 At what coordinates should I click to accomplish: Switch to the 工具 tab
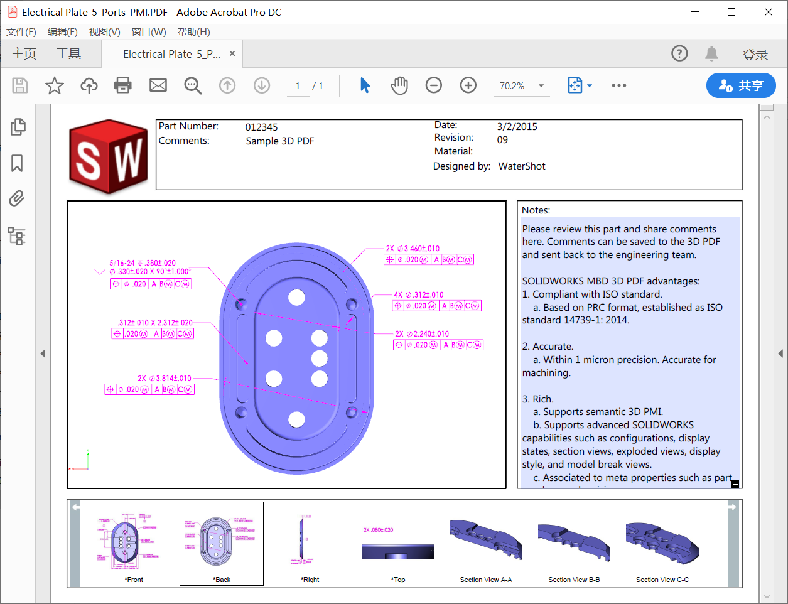pos(68,54)
